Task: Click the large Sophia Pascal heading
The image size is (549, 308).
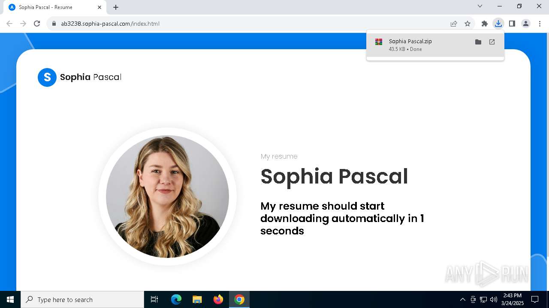Action: coord(334,176)
